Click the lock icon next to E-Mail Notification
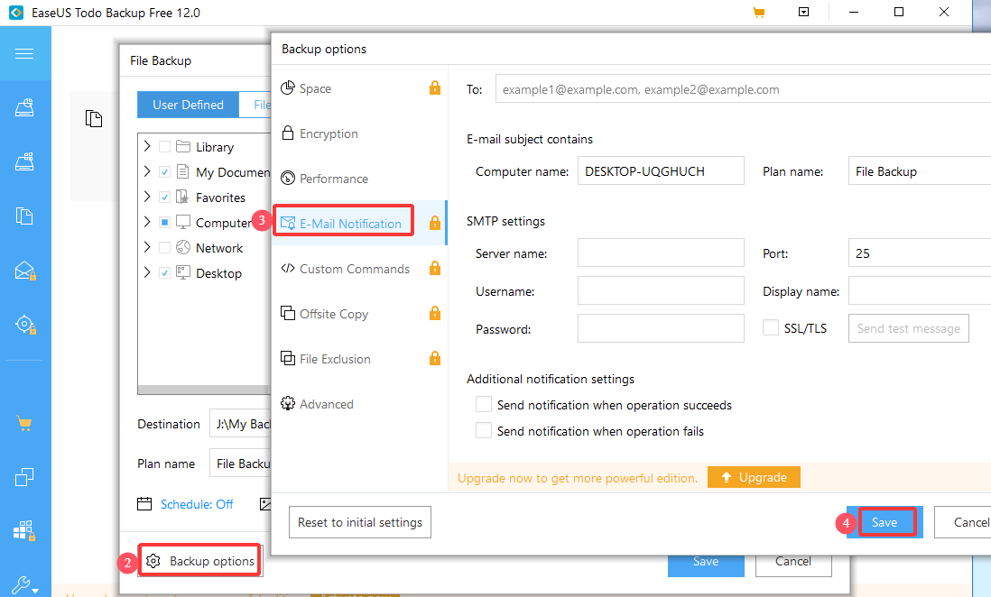This screenshot has height=597, width=991. (435, 223)
